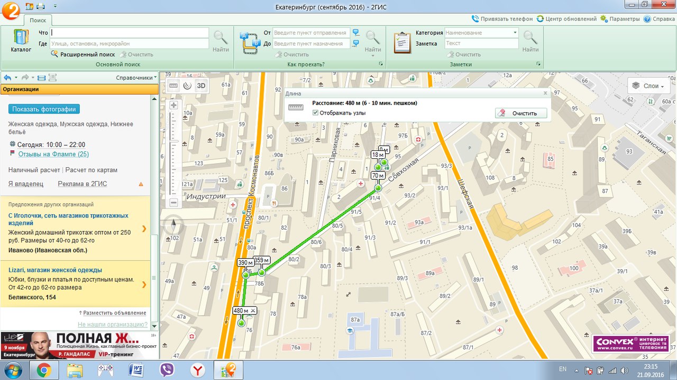Open the Слои layers dropdown
The image size is (677, 380).
650,86
